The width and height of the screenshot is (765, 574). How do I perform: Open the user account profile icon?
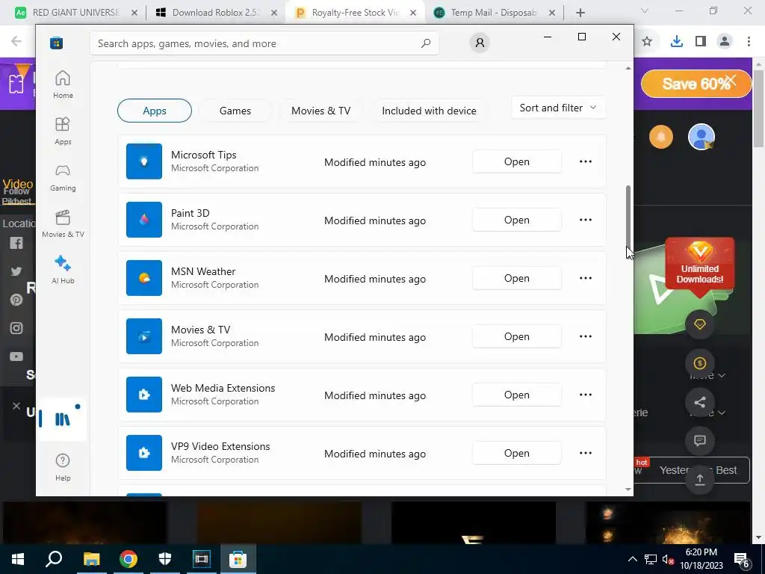click(480, 43)
